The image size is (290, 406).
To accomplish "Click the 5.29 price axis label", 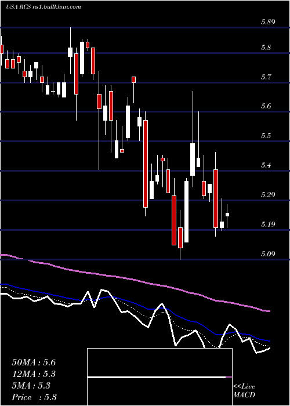I will click(x=268, y=195).
